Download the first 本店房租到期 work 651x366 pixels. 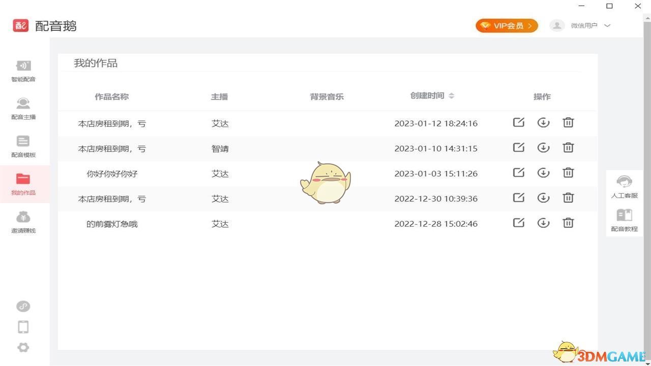543,123
